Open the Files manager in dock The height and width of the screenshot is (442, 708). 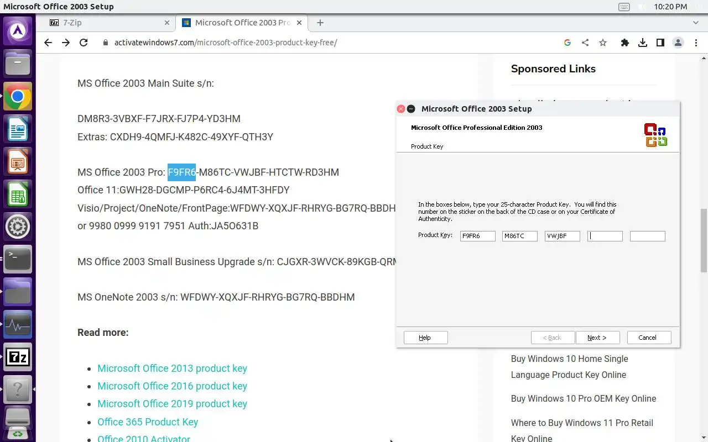(18, 64)
